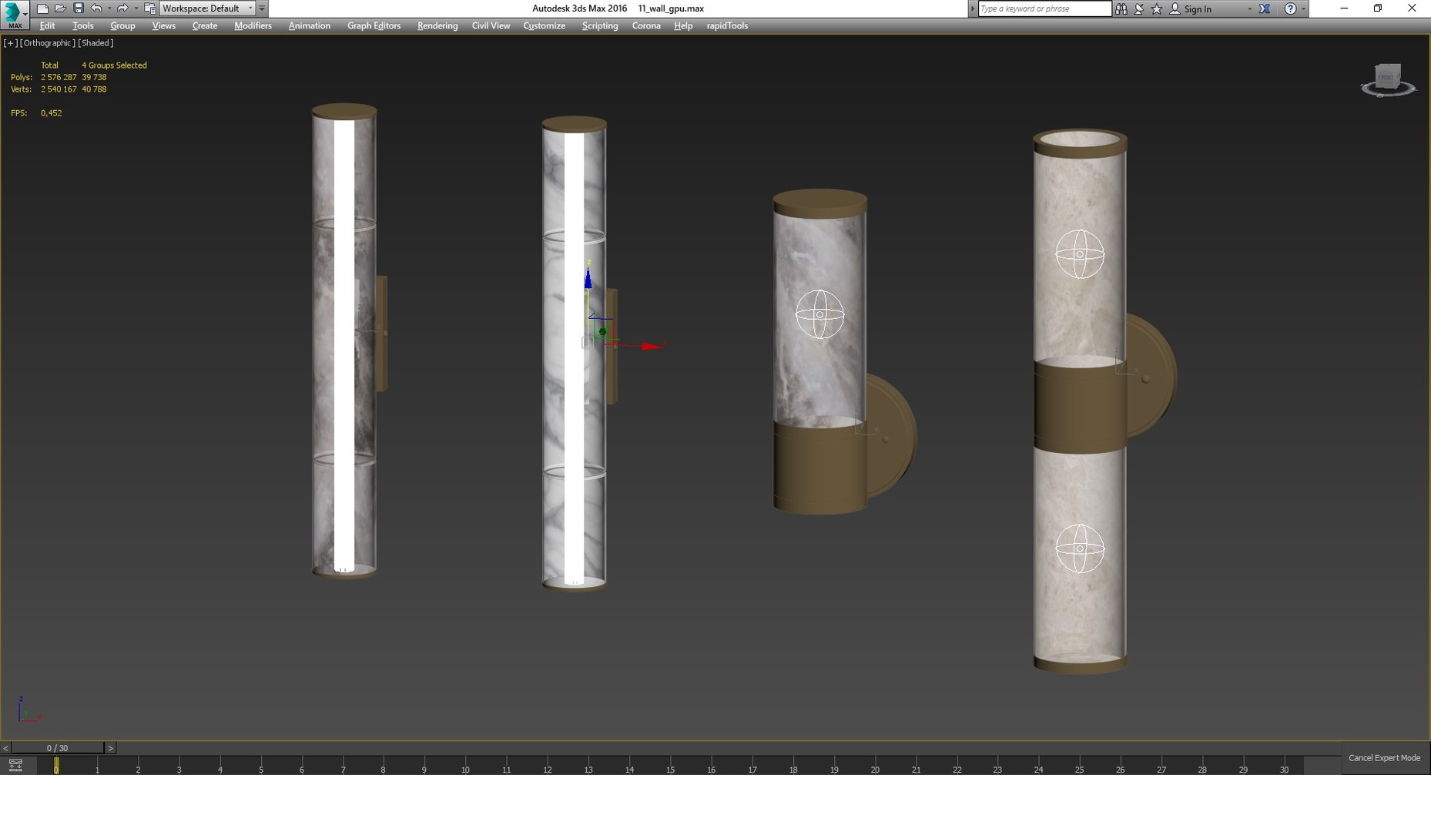Screen dimensions: 1431x832
Task: Open the Edit menu
Action: 47,25
